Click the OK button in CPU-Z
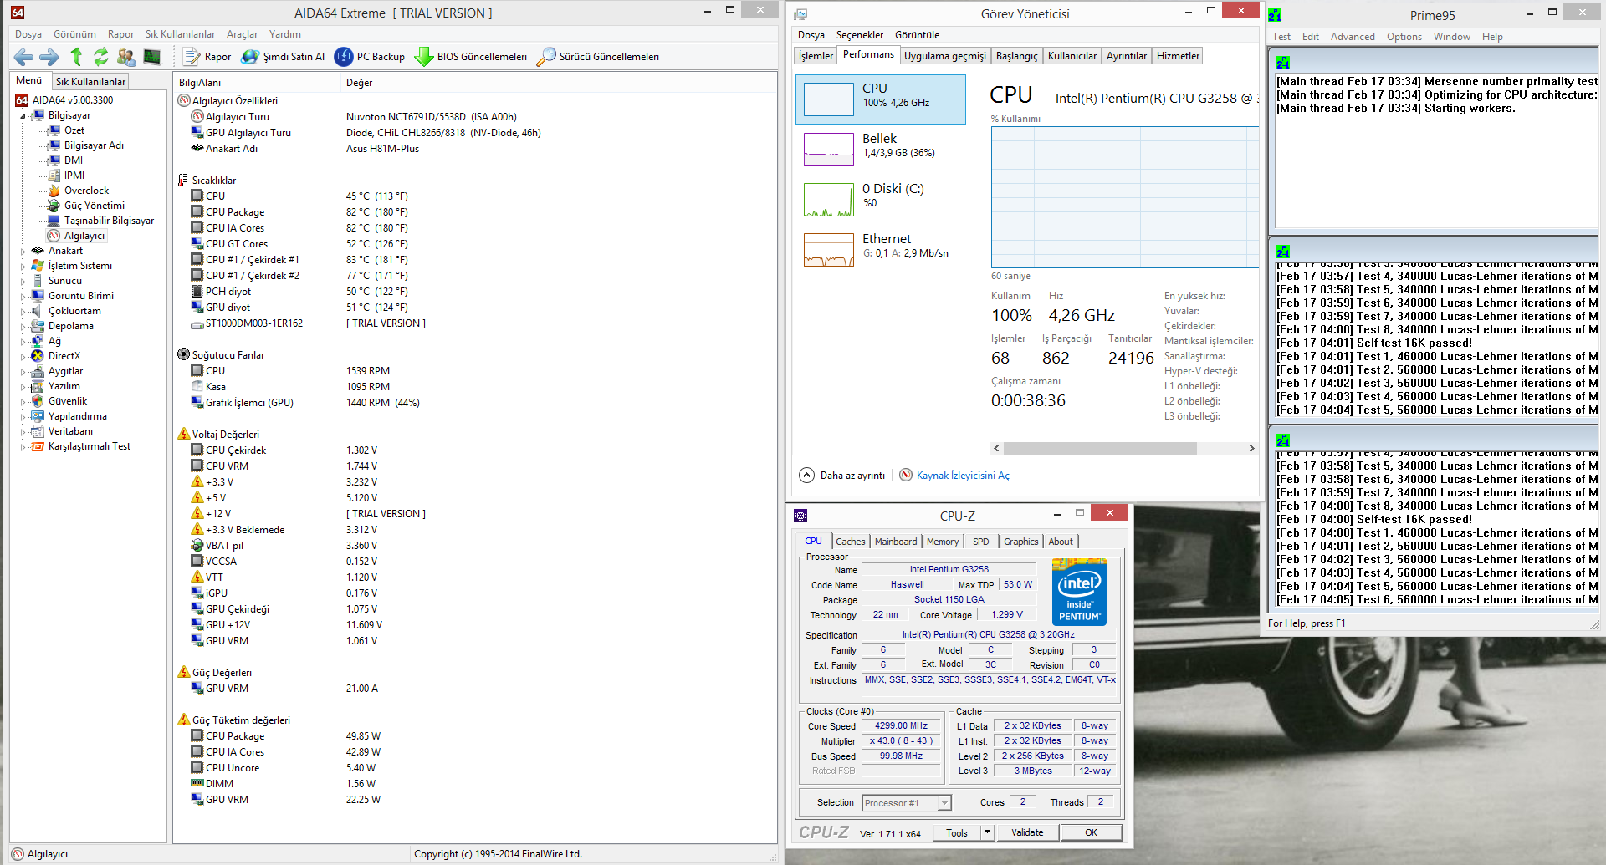The width and height of the screenshot is (1606, 865). (x=1091, y=832)
